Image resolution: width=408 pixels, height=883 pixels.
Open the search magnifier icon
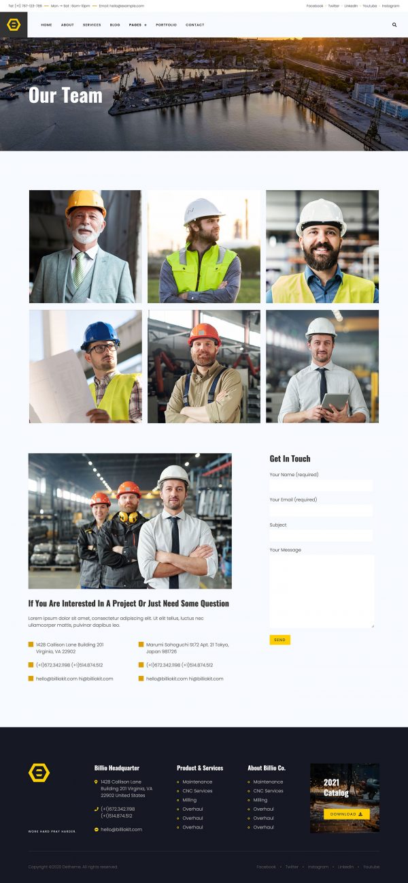point(394,25)
